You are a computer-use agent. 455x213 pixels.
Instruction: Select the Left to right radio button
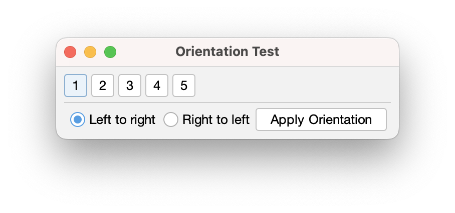click(78, 120)
